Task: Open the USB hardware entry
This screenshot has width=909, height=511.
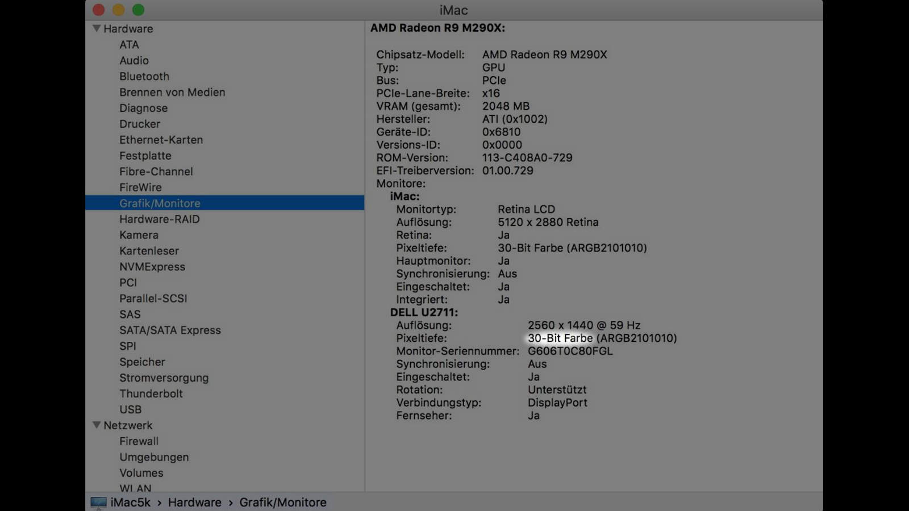Action: pyautogui.click(x=130, y=409)
